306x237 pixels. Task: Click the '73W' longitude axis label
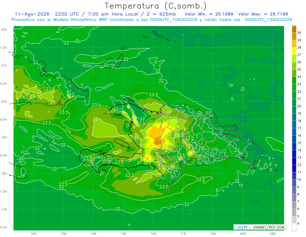[x=123, y=234]
